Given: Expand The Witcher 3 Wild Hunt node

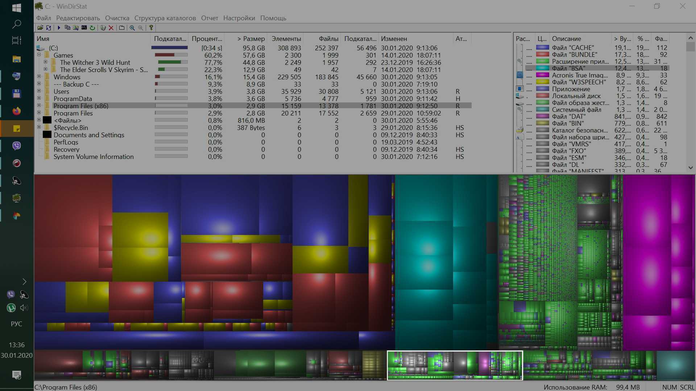Looking at the screenshot, I should [x=46, y=62].
